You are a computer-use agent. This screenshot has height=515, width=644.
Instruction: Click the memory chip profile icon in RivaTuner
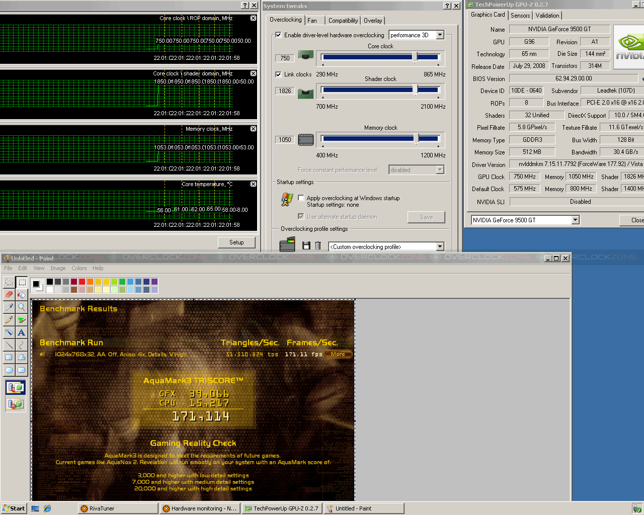287,245
